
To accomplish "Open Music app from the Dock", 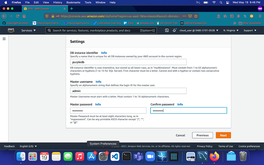I will click(x=80, y=156).
